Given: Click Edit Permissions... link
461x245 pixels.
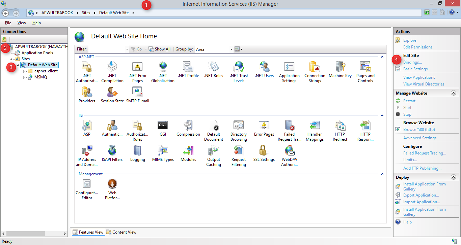Looking at the screenshot, I should click(419, 47).
